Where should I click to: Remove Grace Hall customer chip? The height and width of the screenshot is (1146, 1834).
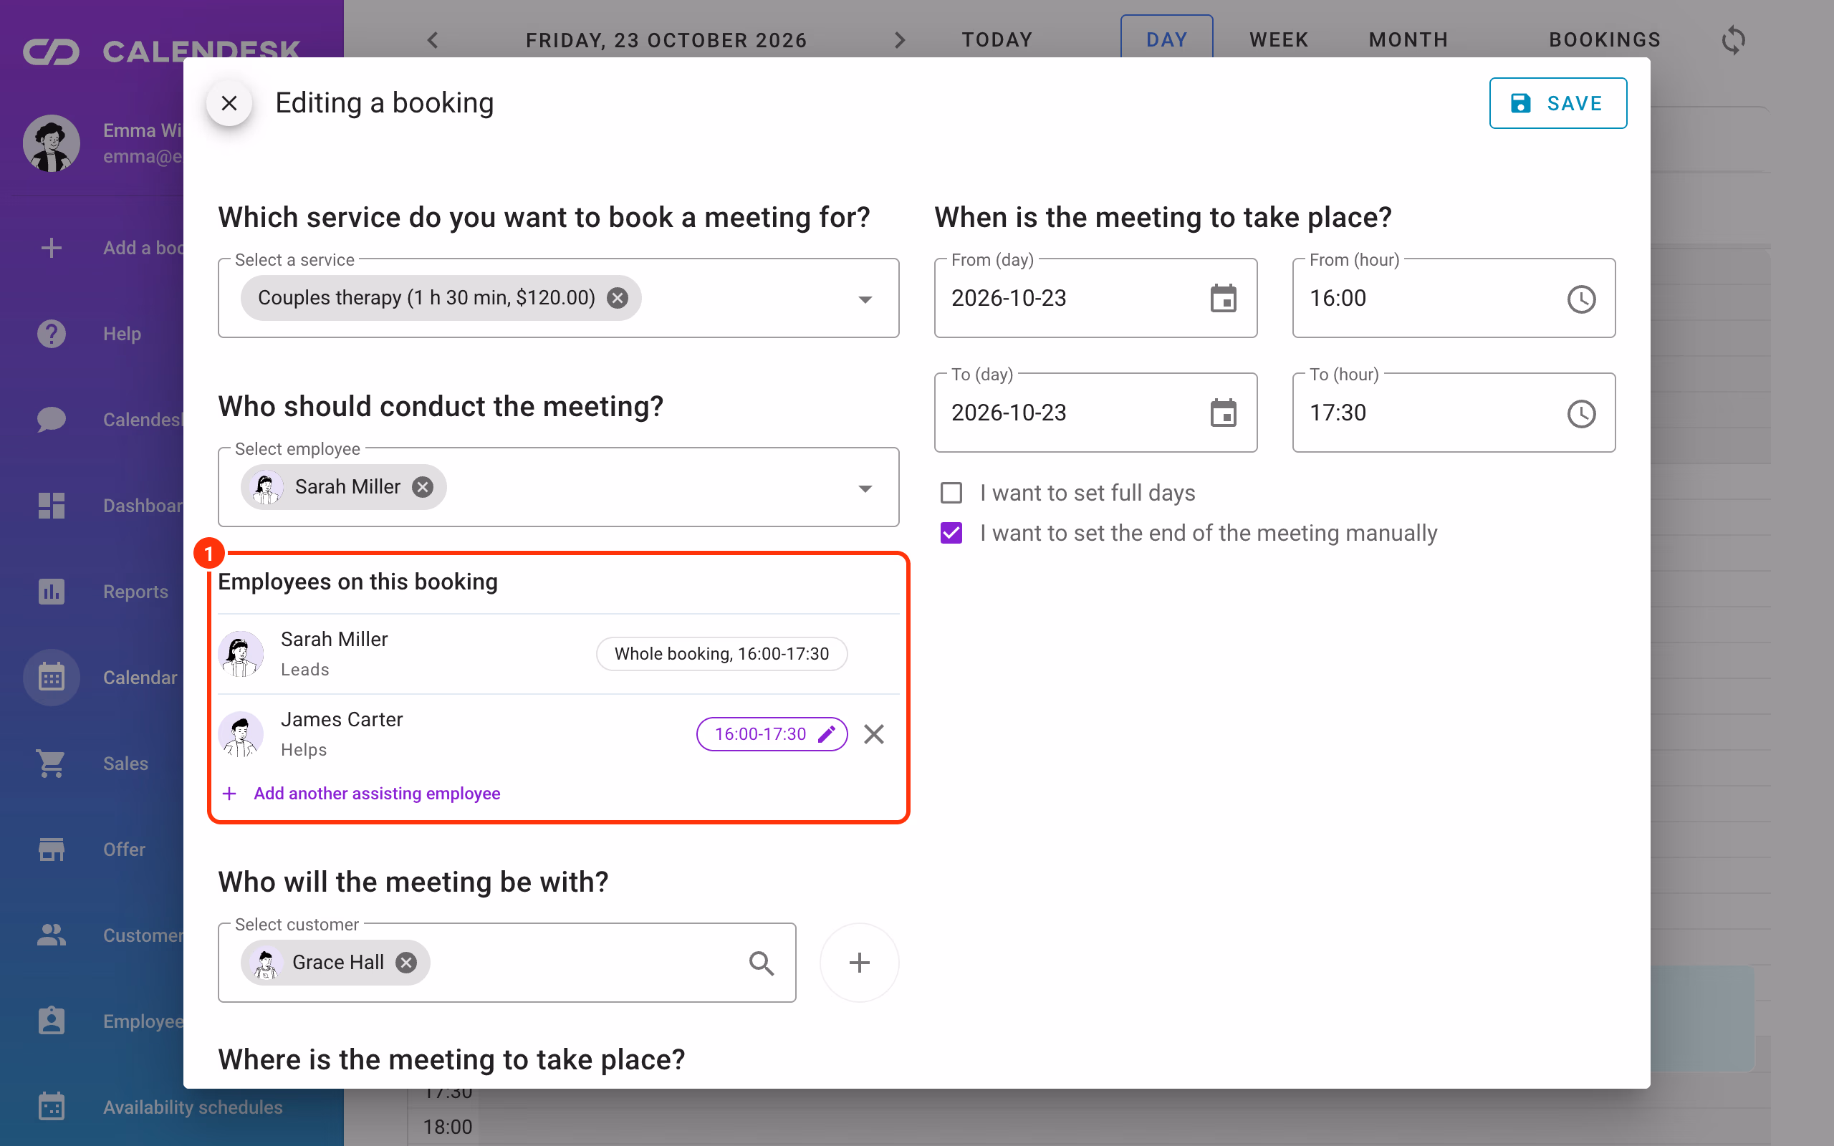[x=406, y=963]
